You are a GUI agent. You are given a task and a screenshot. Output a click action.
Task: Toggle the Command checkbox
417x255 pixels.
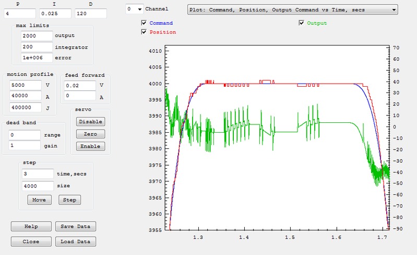coord(144,23)
